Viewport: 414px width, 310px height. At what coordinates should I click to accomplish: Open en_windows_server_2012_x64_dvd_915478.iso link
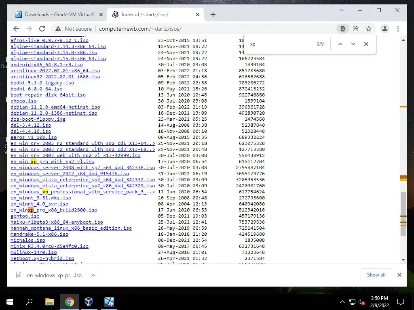tap(70, 174)
